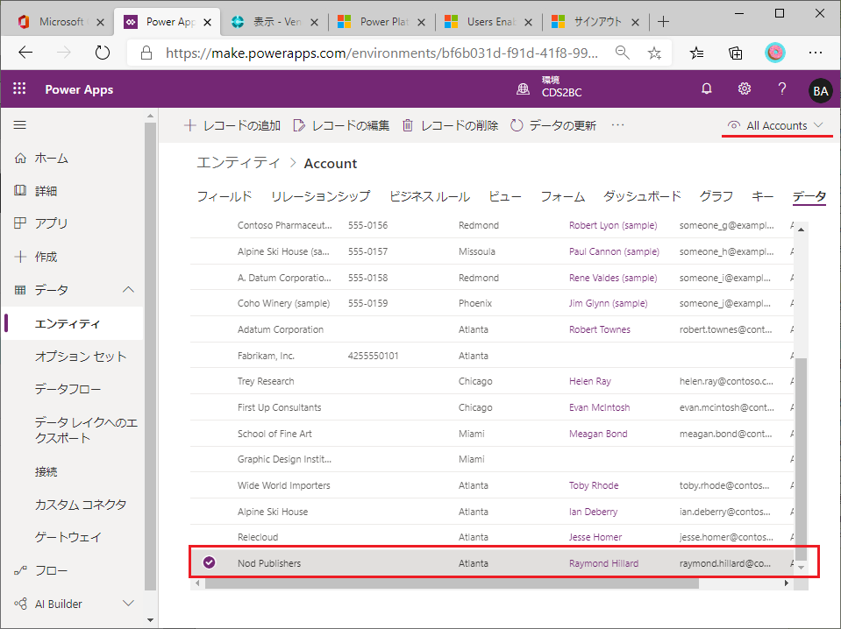Screen dimensions: 841x629
Task: Open notifications bell in Power Apps header
Action: [x=706, y=89]
